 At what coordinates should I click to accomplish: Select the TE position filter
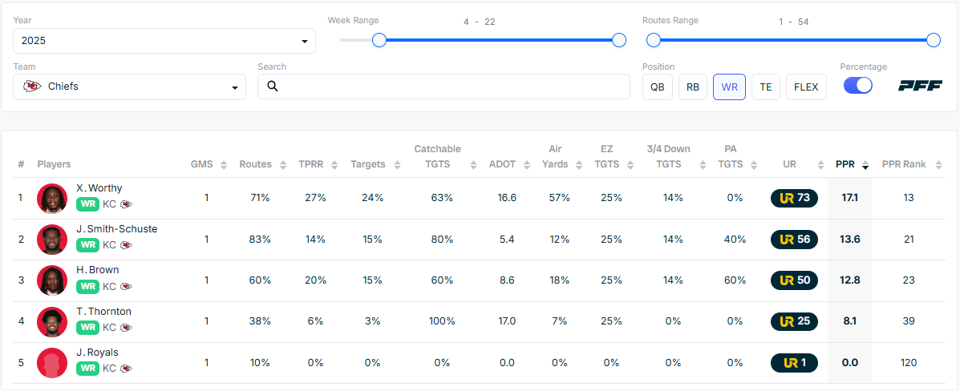[x=765, y=87]
